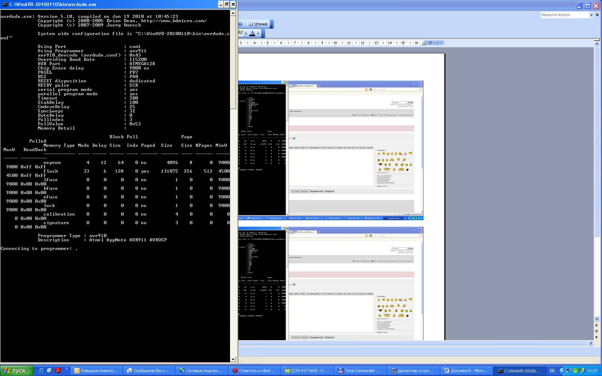
Task: Show hidden system tray icons
Action: coord(562,371)
